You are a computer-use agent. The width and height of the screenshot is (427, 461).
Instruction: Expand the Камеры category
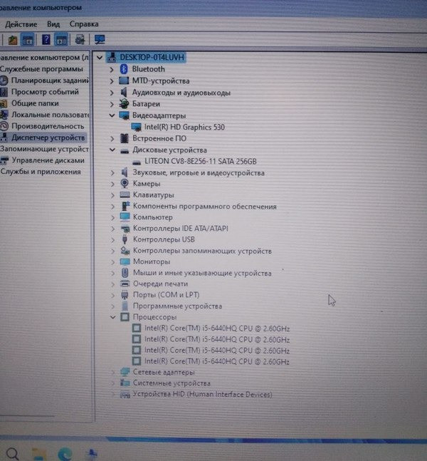coord(112,184)
